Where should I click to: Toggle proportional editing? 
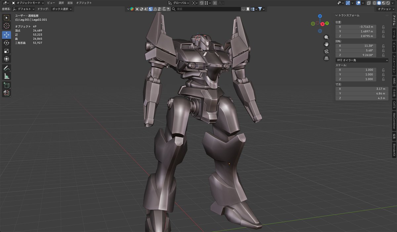(x=215, y=3)
